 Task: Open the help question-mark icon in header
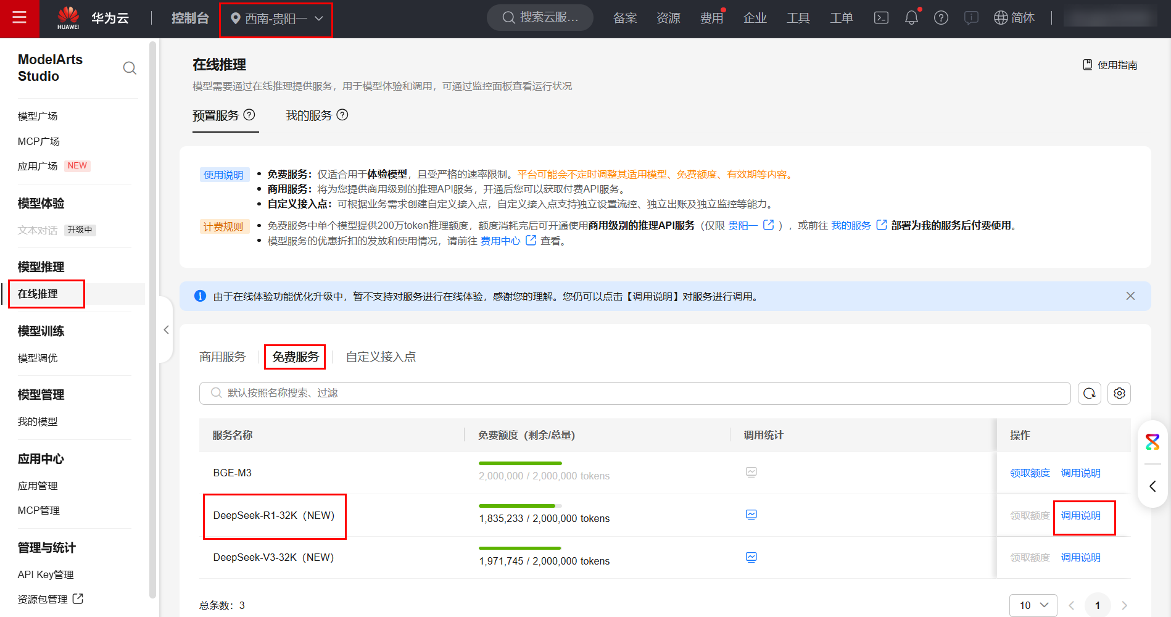941,18
